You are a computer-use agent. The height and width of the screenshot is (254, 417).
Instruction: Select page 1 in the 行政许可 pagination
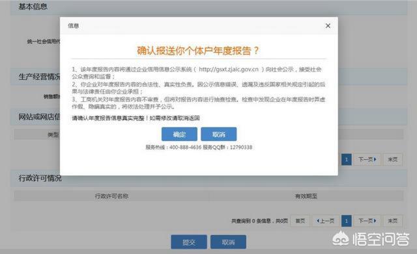[346, 221]
